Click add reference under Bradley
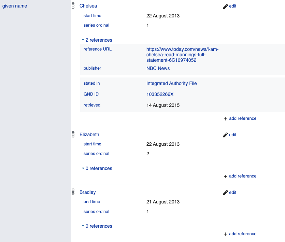285x242 pixels. (x=243, y=233)
